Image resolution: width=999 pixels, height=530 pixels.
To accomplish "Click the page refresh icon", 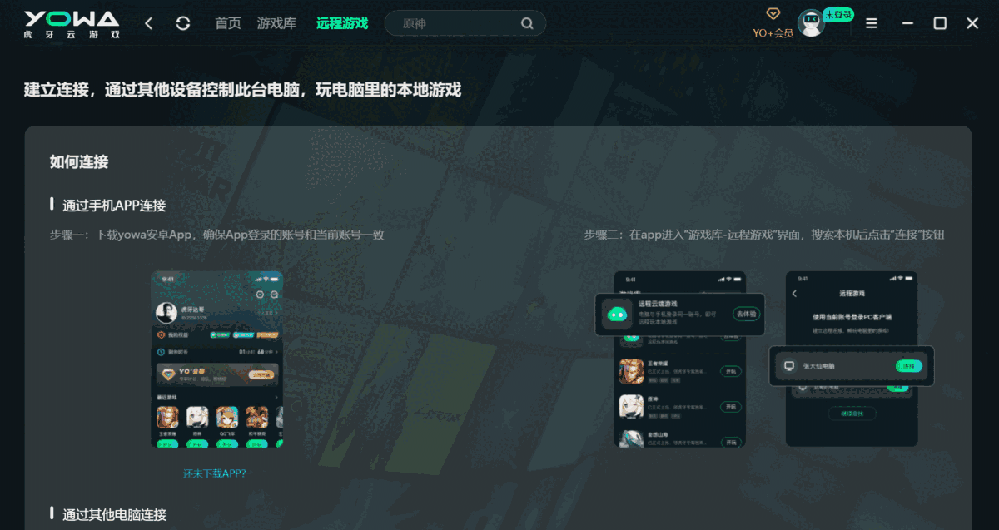I will pos(182,22).
